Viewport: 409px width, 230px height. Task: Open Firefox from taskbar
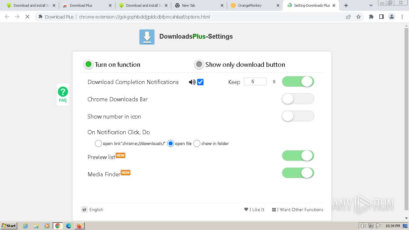(x=79, y=226)
